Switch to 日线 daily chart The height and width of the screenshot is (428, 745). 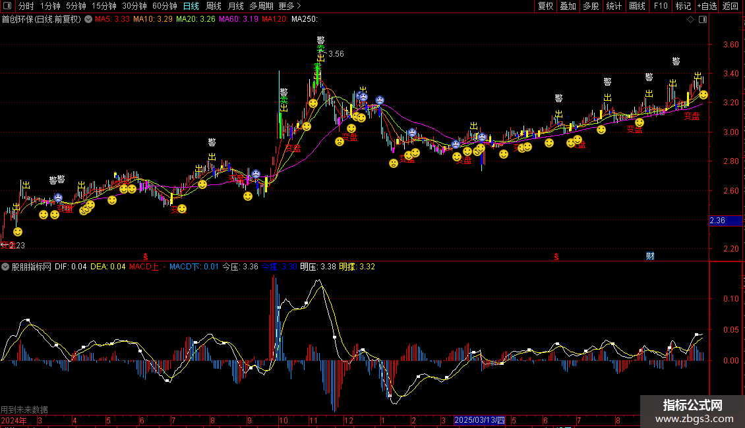(x=191, y=6)
